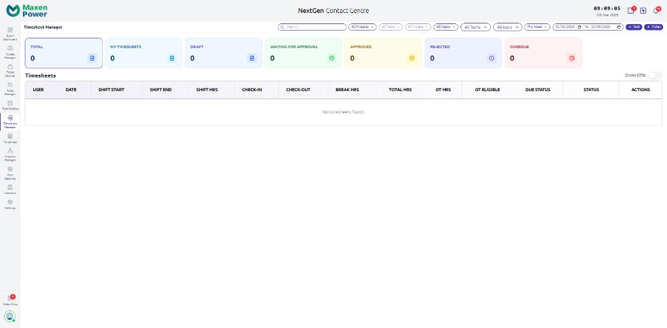Open Super Dashboard from the sidebar
The image size is (667, 328).
tap(10, 34)
